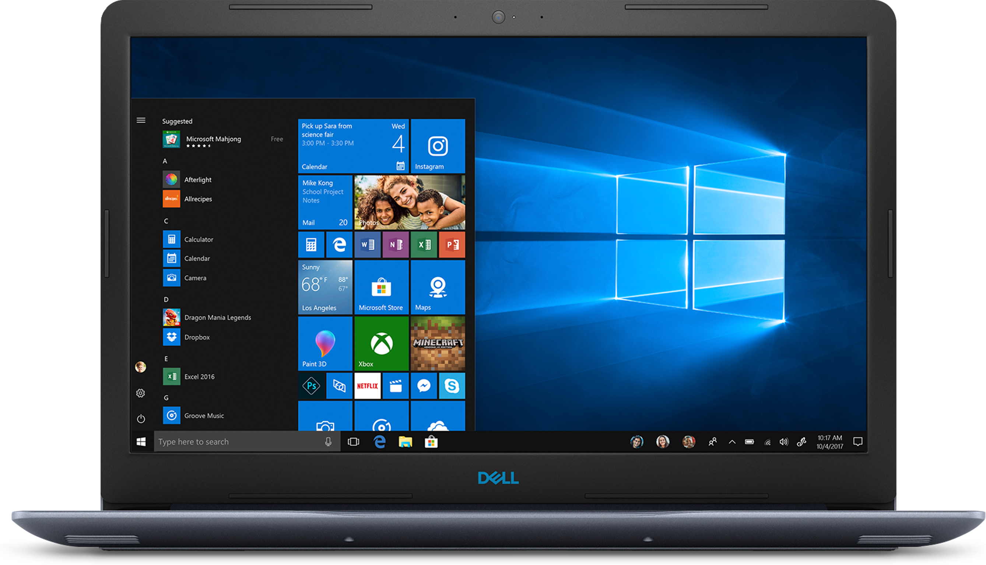Viewport: 986px width, 565px height.
Task: Open Calculator in the app list
Action: click(x=188, y=239)
